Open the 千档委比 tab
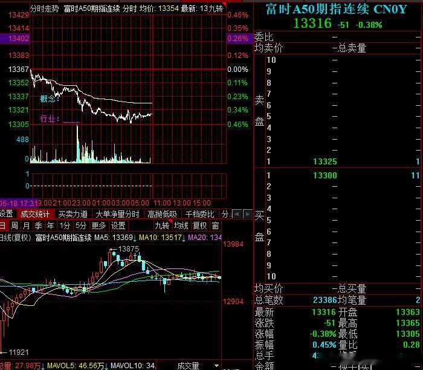423x370 pixels. click(x=199, y=214)
